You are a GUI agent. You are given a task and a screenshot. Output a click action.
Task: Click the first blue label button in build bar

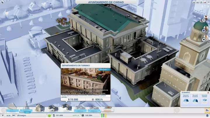click(13, 110)
